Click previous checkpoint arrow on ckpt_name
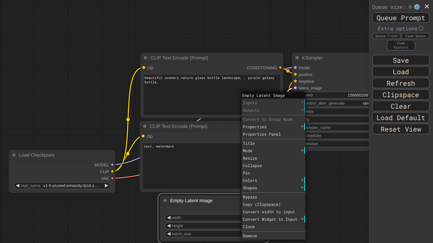The height and width of the screenshot is (243, 433). tap(18, 186)
